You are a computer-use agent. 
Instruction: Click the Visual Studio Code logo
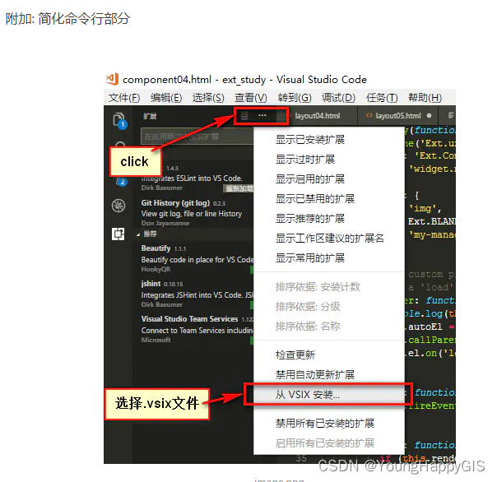point(112,79)
